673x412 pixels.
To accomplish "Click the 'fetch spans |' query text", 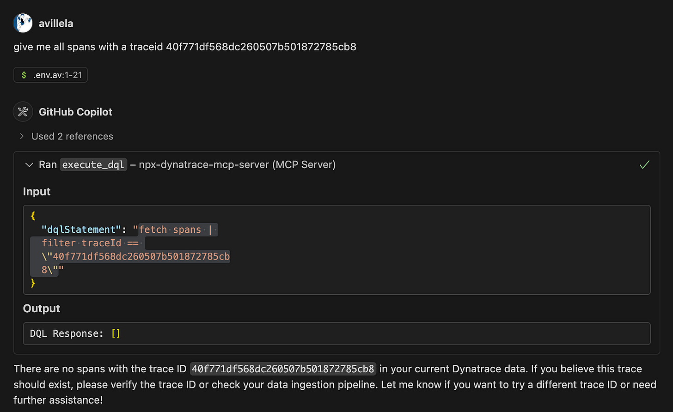I will 175,230.
